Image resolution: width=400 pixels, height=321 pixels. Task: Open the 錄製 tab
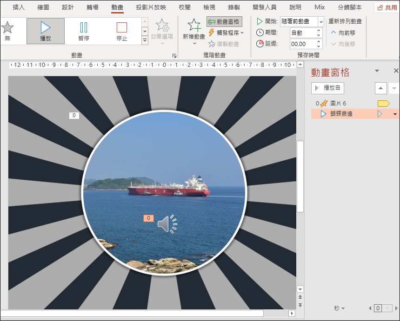(234, 7)
